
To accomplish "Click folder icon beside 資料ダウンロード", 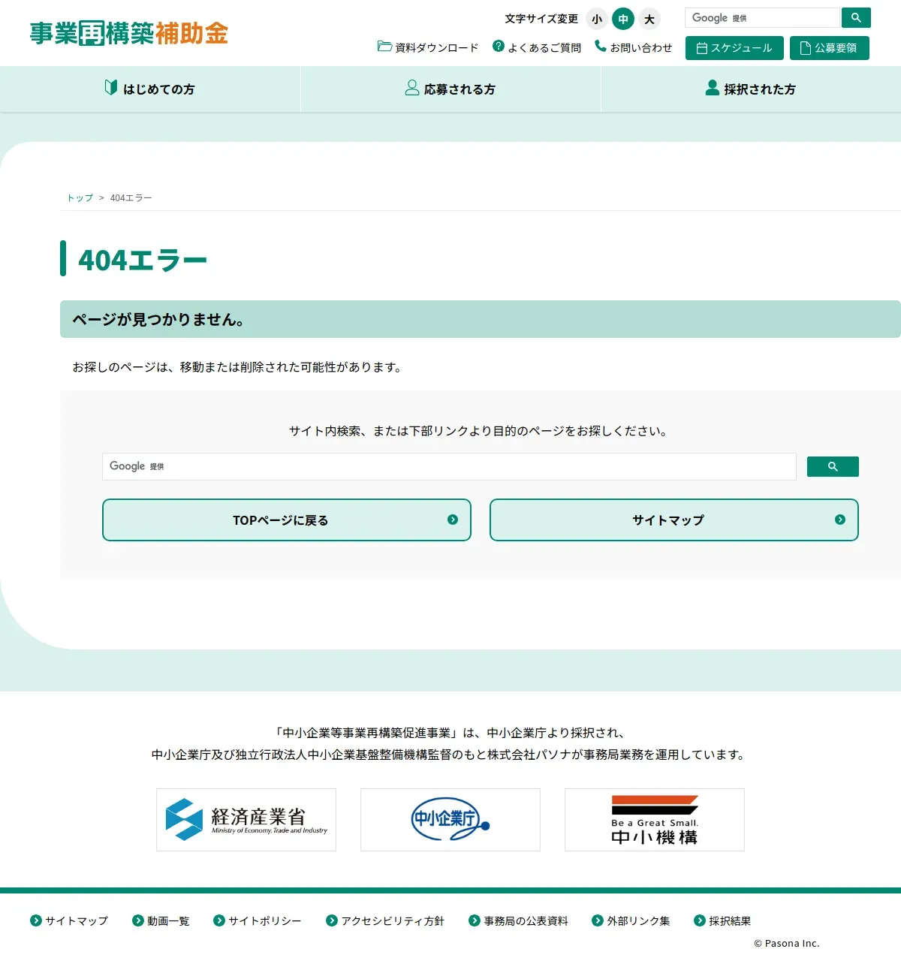I will tap(384, 47).
